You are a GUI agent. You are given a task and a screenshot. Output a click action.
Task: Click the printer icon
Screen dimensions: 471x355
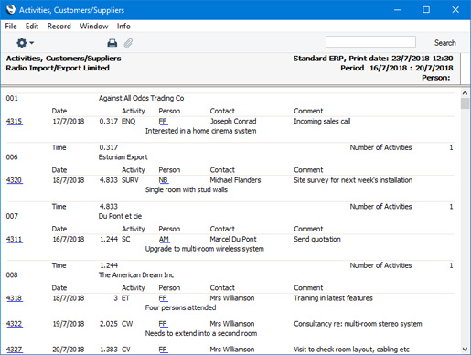(112, 43)
